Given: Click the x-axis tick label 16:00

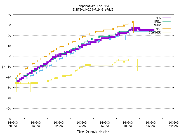Looking at the screenshot, I should click(x=105, y=126).
